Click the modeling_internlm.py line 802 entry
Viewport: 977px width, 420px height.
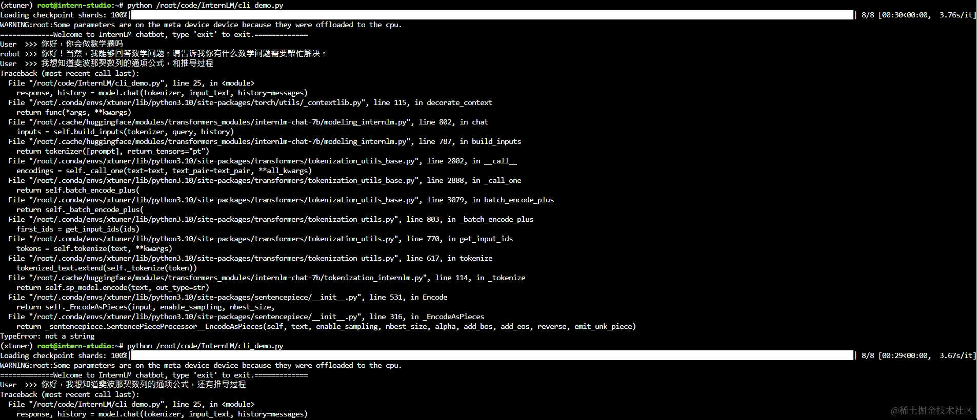(248, 122)
